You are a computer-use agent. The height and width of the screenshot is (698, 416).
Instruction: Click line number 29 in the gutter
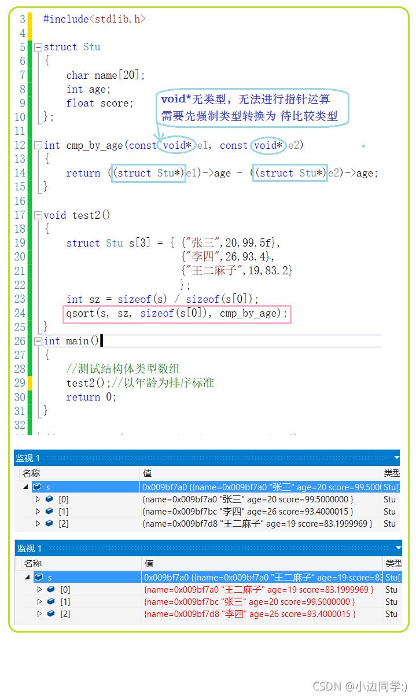pyautogui.click(x=20, y=383)
